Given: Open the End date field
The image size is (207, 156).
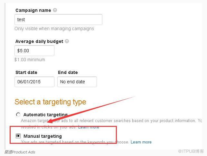Looking at the screenshot, I should pos(77,82).
